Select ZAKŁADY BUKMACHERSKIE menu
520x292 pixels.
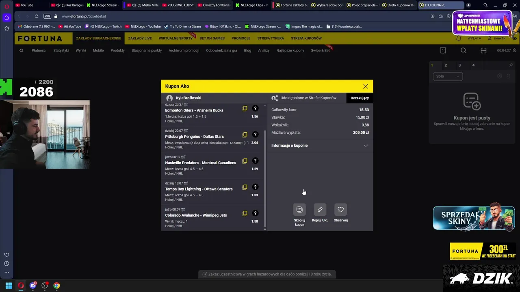tap(99, 39)
